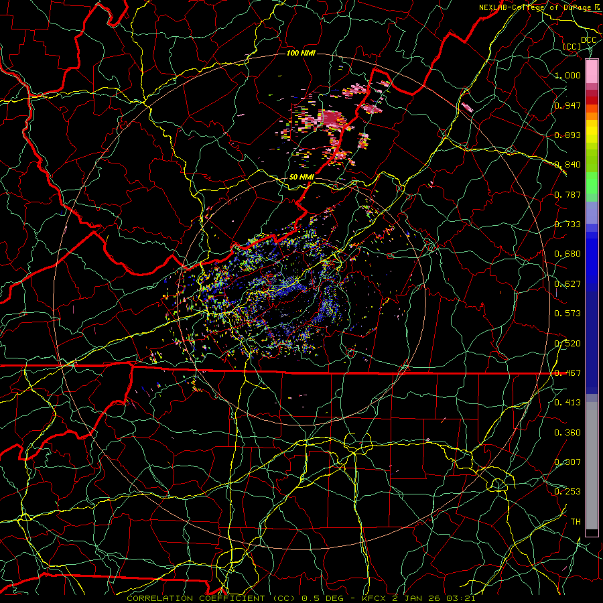Click the 0.413 scale value
The height and width of the screenshot is (603, 603).
click(567, 403)
